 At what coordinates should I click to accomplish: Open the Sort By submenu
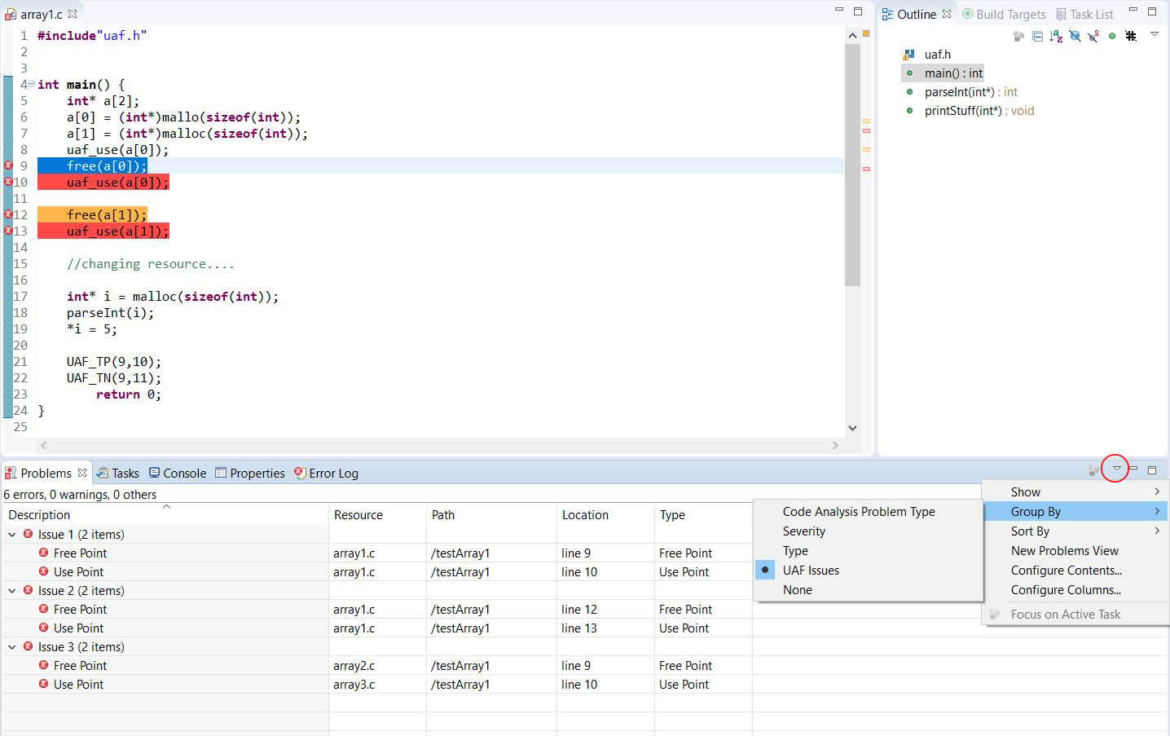coord(1030,531)
